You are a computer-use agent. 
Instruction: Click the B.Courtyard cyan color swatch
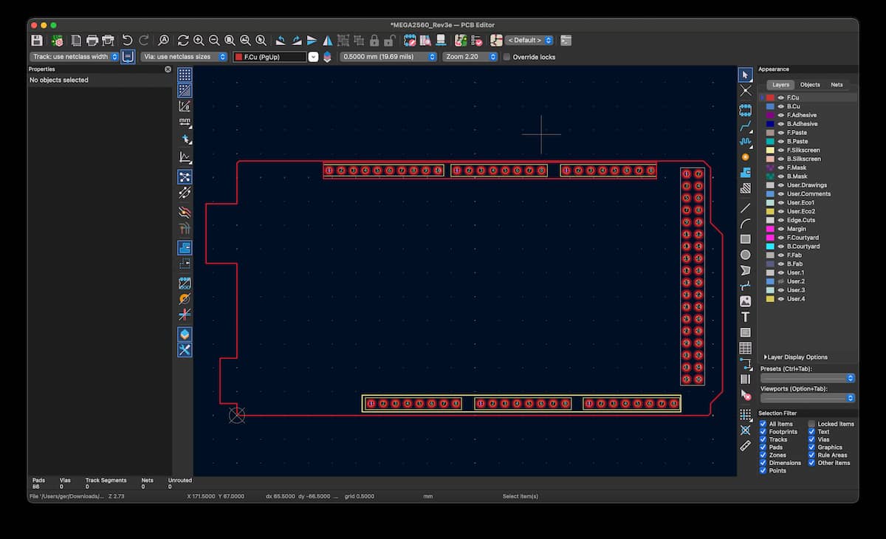(770, 247)
